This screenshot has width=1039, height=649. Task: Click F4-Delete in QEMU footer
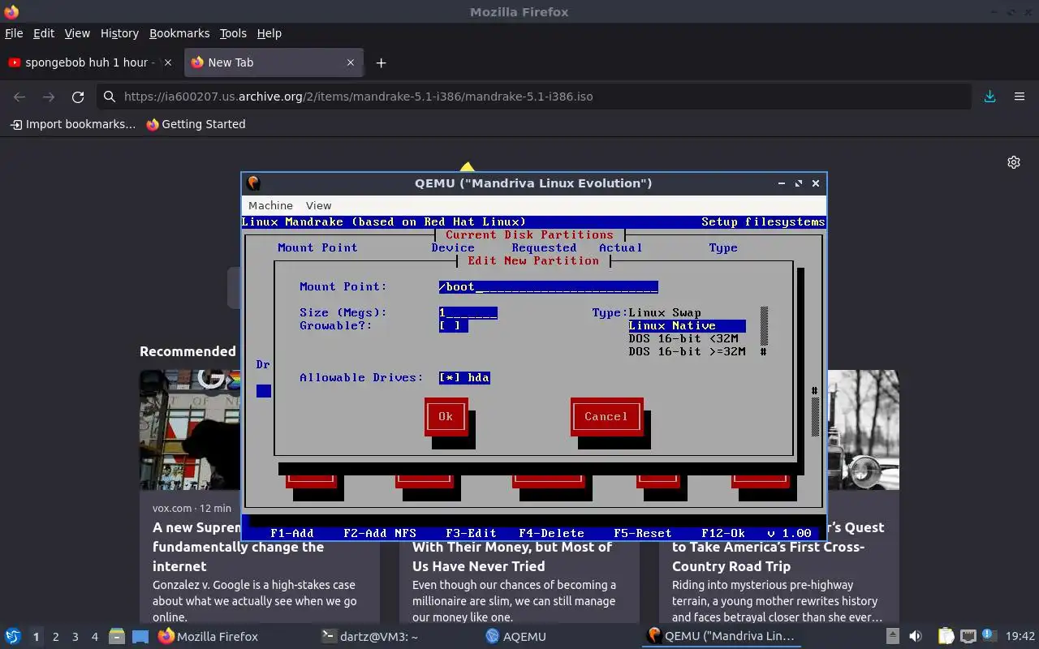coord(552,533)
